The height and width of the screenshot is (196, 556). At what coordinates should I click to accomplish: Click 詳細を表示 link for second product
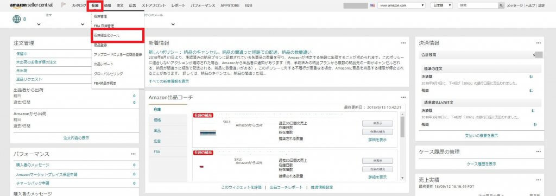(377, 177)
